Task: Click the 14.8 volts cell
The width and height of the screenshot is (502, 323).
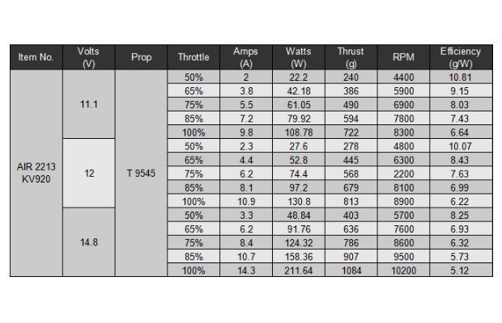Action: pyautogui.click(x=89, y=242)
